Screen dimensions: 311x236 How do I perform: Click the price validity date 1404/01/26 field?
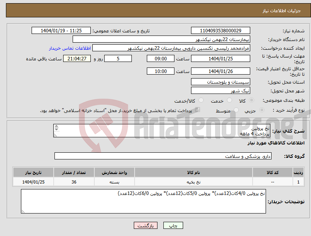[220, 71]
